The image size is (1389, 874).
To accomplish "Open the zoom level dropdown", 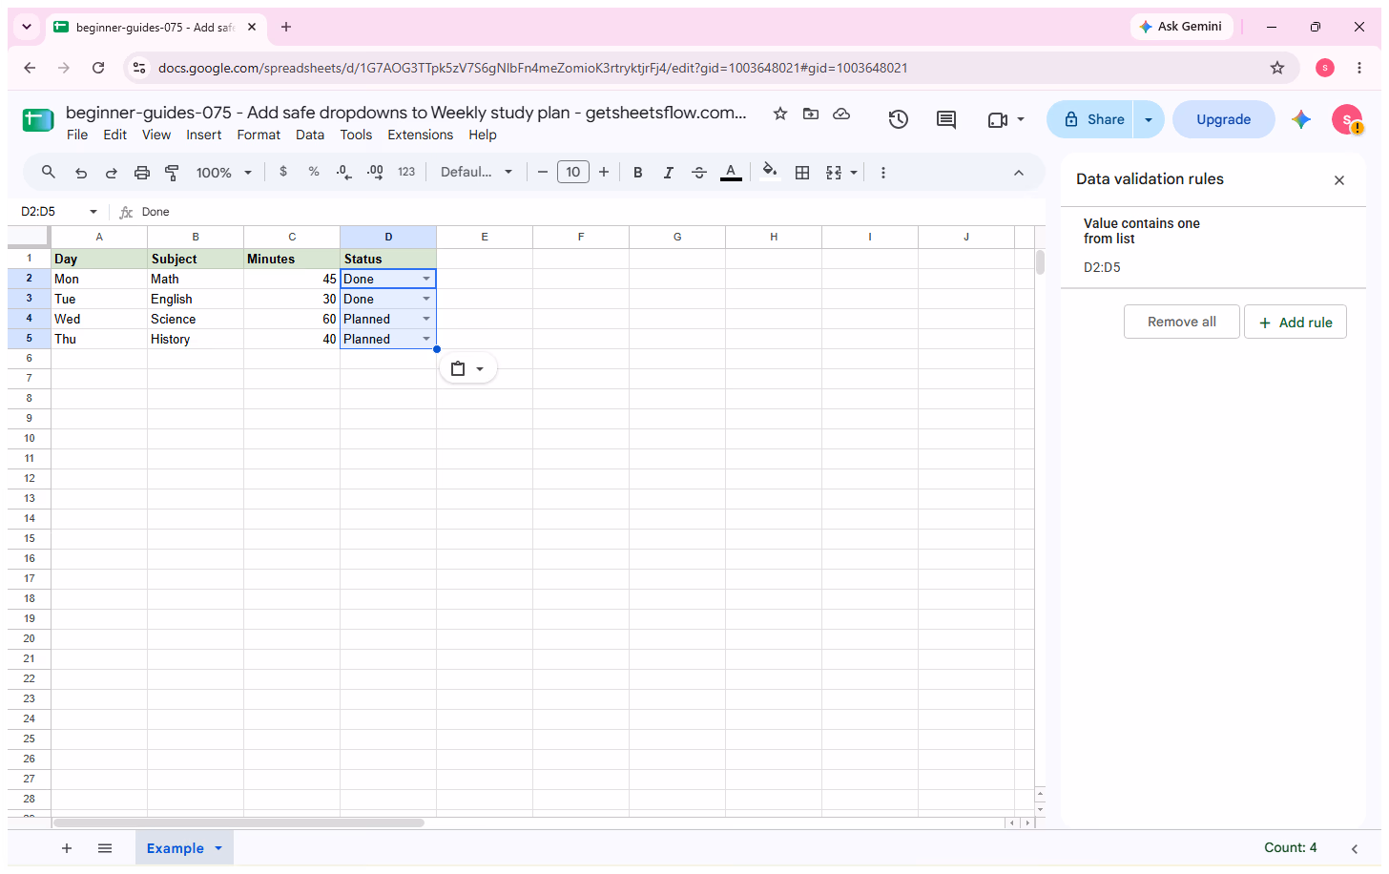I will coord(224,173).
